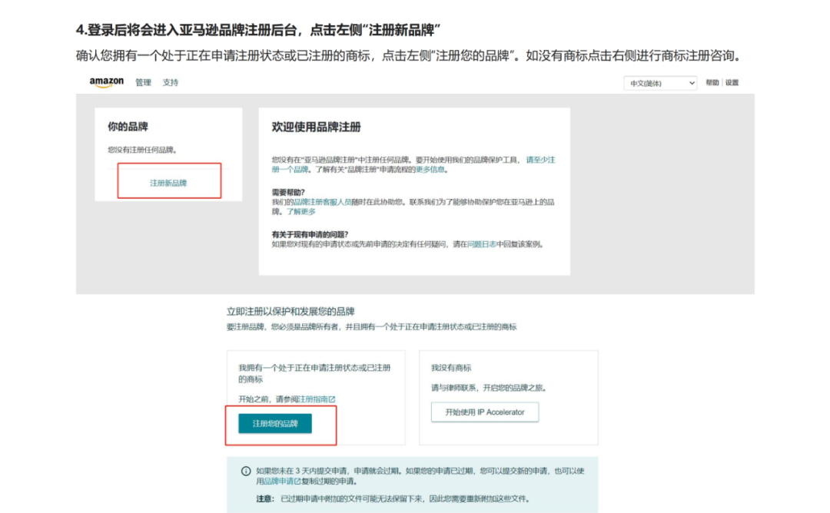
Task: Open 设置 in the top bar
Action: (x=732, y=82)
